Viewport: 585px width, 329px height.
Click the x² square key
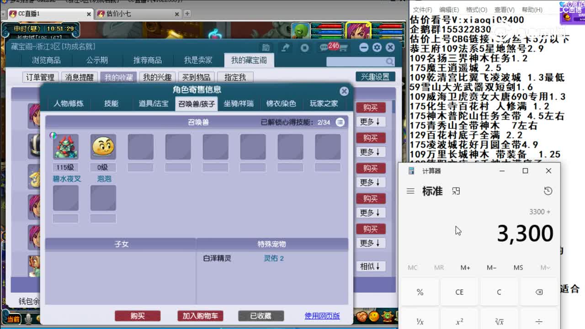pyautogui.click(x=459, y=321)
